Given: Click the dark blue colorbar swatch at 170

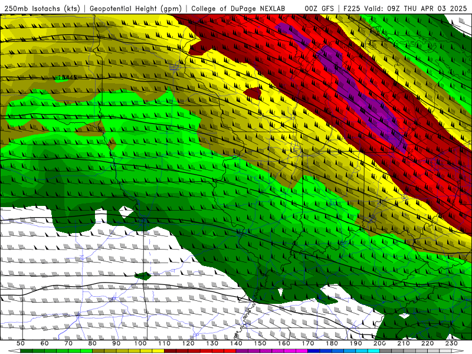Looking at the screenshot, I should [x=314, y=351].
